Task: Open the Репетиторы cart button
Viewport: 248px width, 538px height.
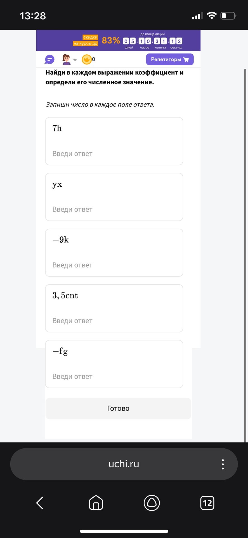Action: (170, 59)
